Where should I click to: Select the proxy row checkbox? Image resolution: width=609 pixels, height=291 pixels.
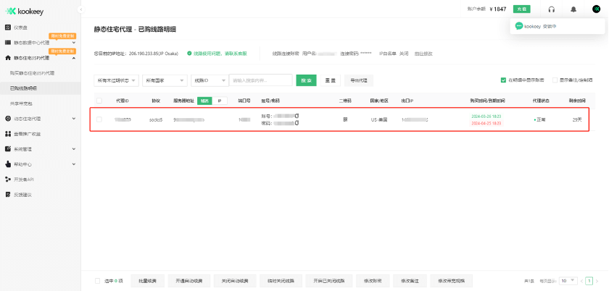click(x=99, y=119)
